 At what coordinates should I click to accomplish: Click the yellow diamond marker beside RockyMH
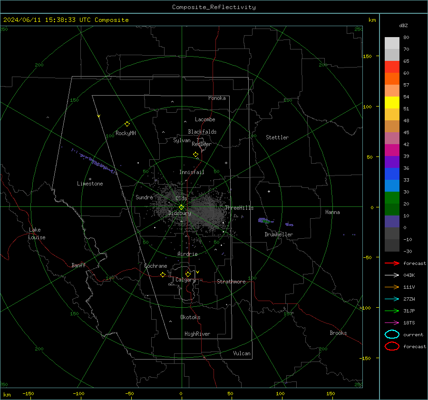pos(127,124)
